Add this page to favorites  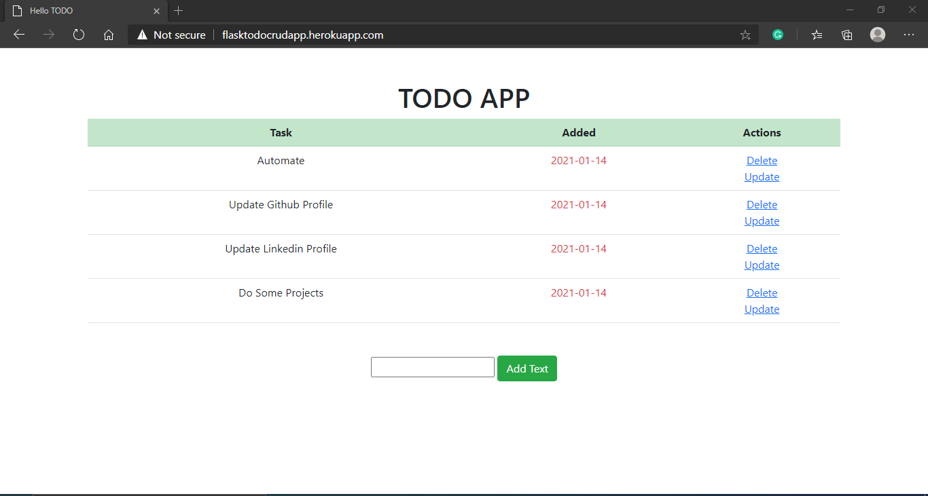coord(745,35)
